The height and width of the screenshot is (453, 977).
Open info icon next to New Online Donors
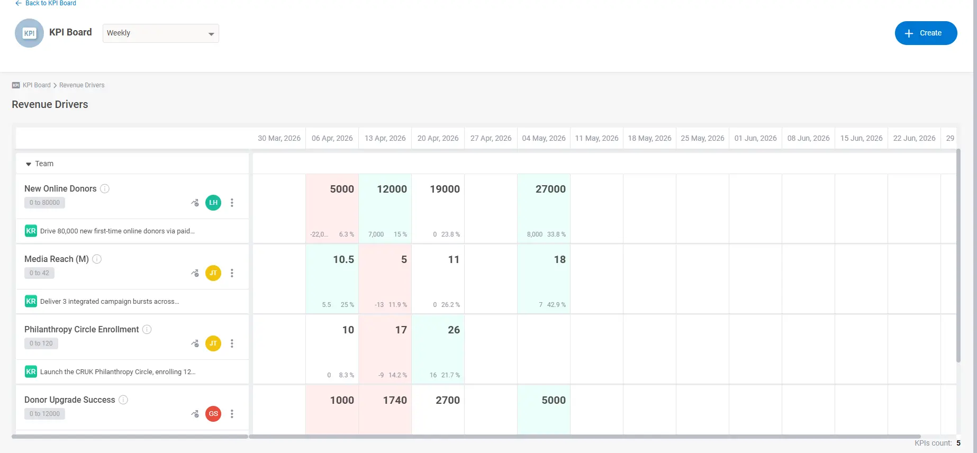105,188
